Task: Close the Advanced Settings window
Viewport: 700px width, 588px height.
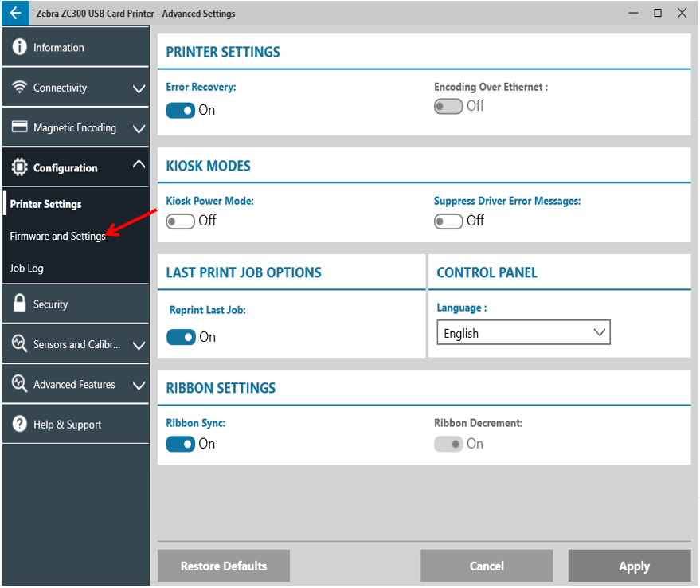Action: (x=682, y=13)
